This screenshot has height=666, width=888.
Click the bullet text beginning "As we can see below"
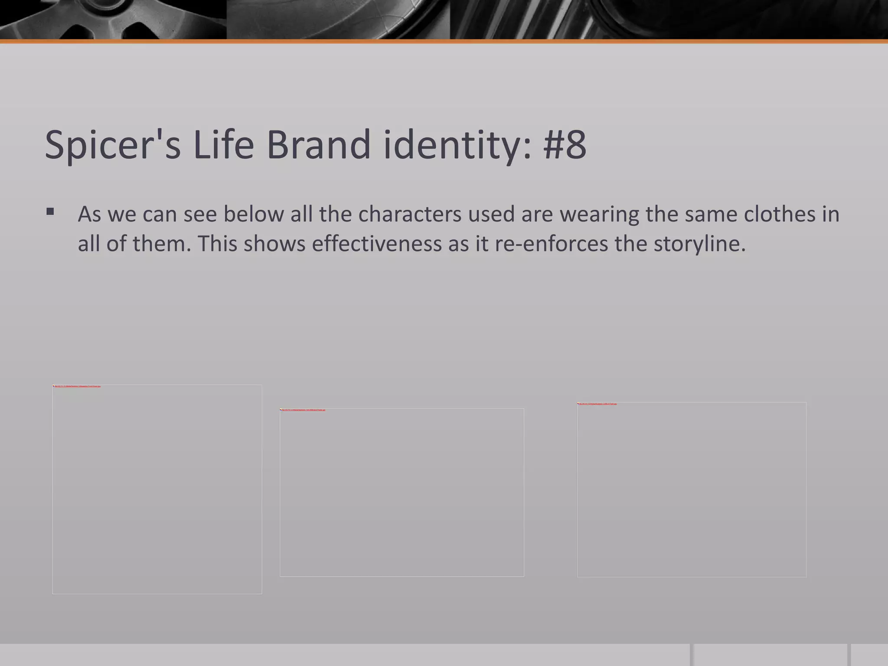(x=459, y=229)
